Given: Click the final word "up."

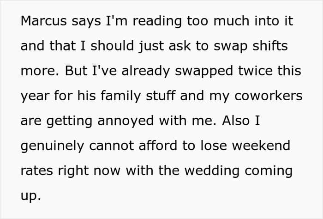Looking at the screenshot, I should (31, 196).
